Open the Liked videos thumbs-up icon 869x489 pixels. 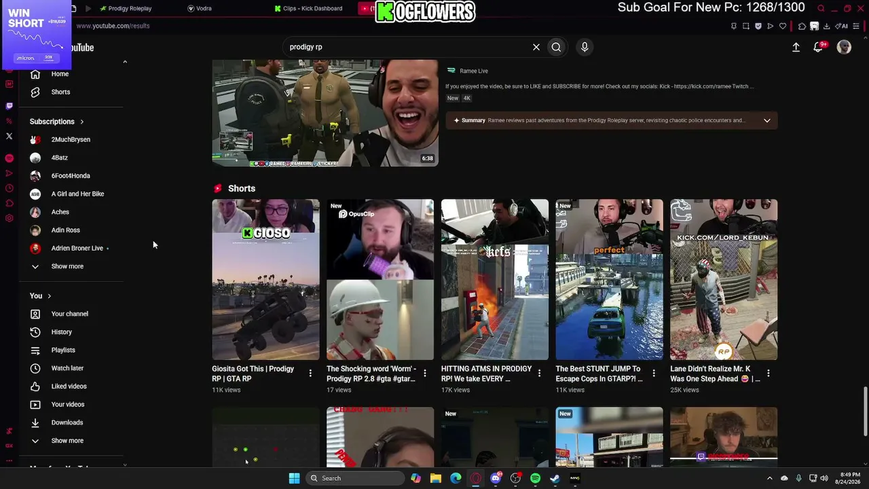pyautogui.click(x=35, y=386)
